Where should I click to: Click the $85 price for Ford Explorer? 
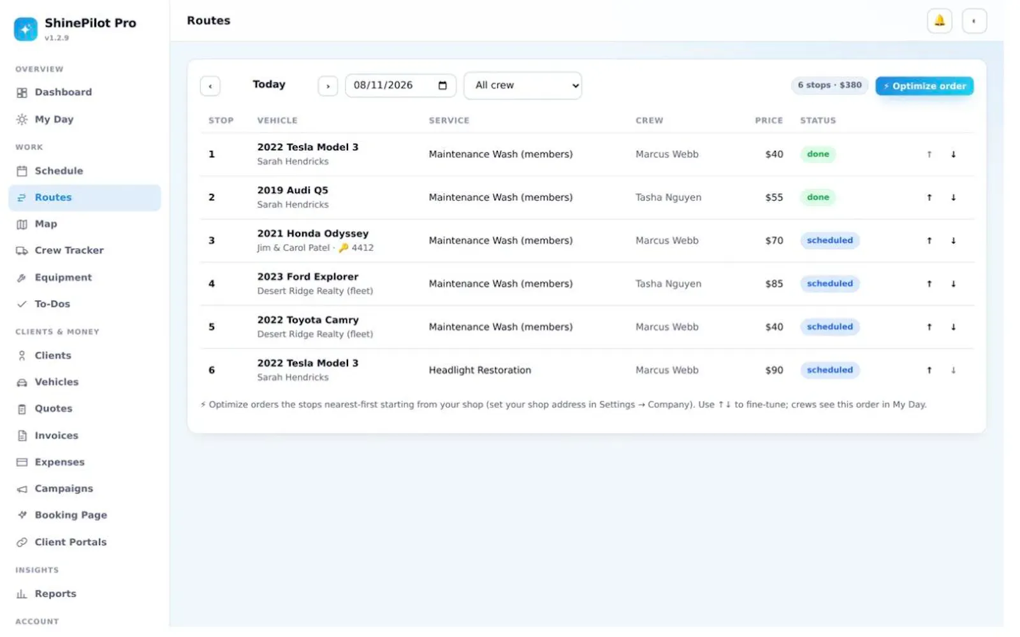774,284
